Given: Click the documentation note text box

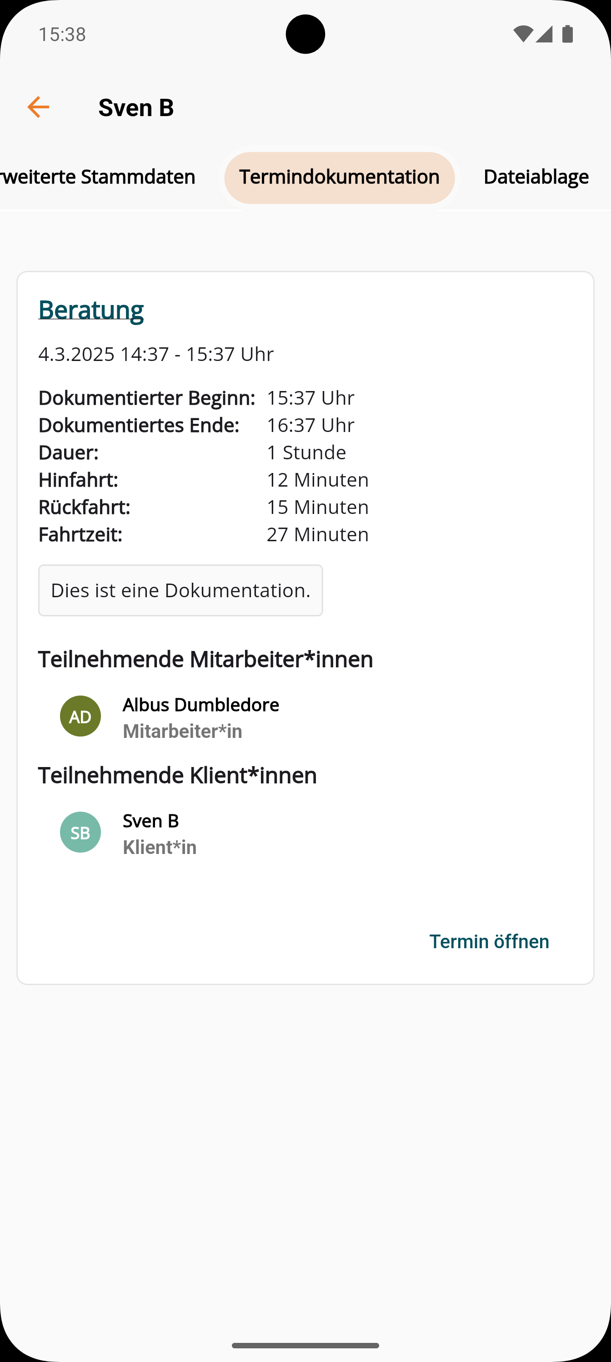Looking at the screenshot, I should (x=180, y=590).
